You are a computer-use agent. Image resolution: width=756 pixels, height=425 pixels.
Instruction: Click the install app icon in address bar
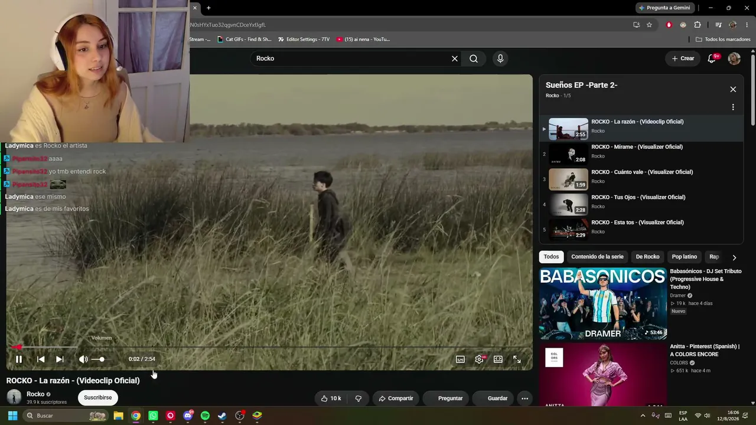click(636, 25)
